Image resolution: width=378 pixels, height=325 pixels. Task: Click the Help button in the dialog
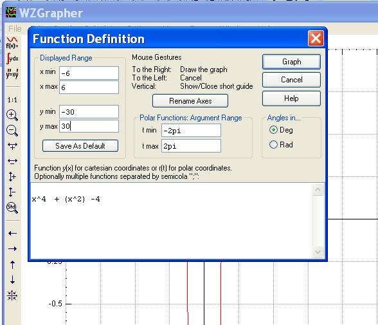[x=291, y=98]
